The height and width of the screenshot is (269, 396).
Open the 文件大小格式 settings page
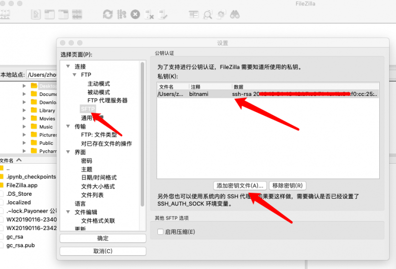[x=98, y=186]
